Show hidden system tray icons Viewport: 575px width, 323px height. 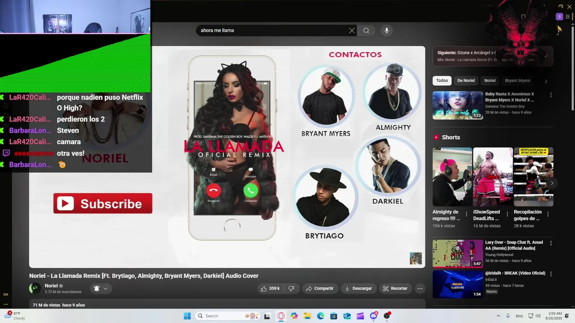[x=498, y=316]
